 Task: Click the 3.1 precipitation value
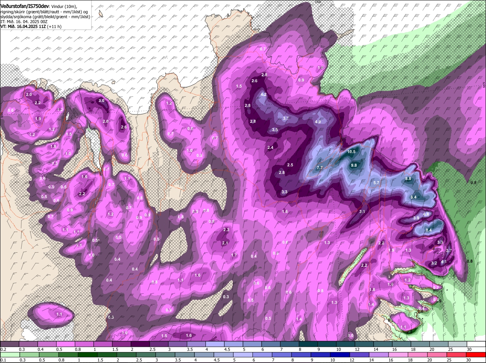click(x=362, y=212)
